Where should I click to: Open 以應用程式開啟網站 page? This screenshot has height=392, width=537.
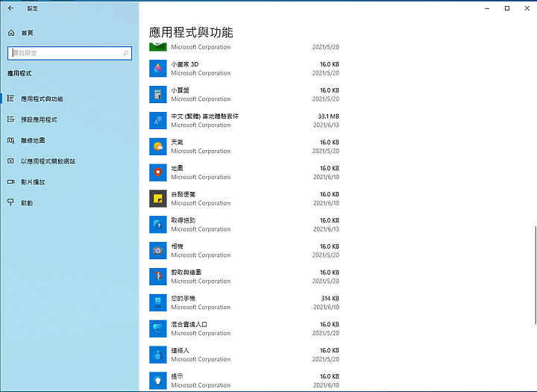[x=69, y=161]
